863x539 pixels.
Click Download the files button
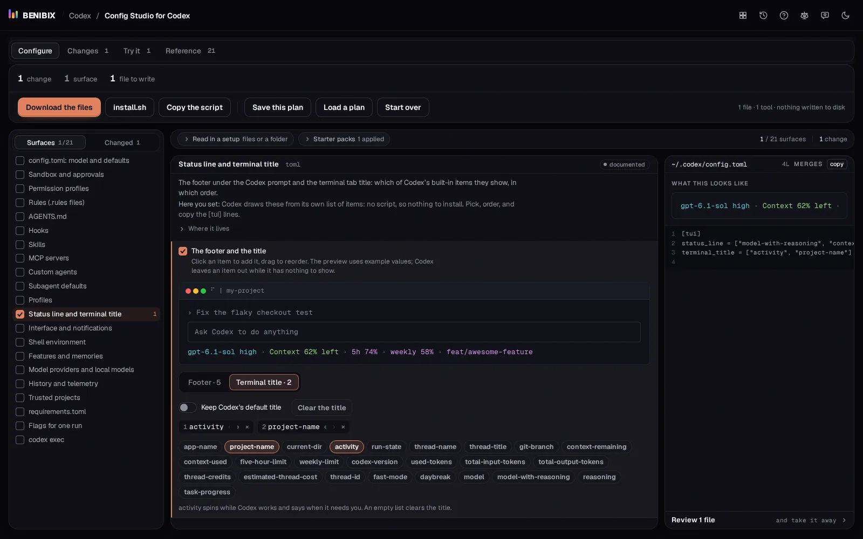point(59,107)
